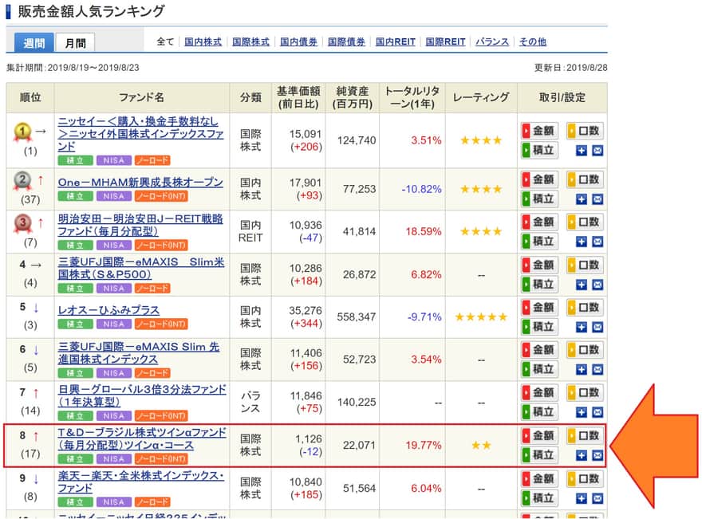Click plus icon in 明治安田J－REIT戦略ファンド row

point(581,242)
